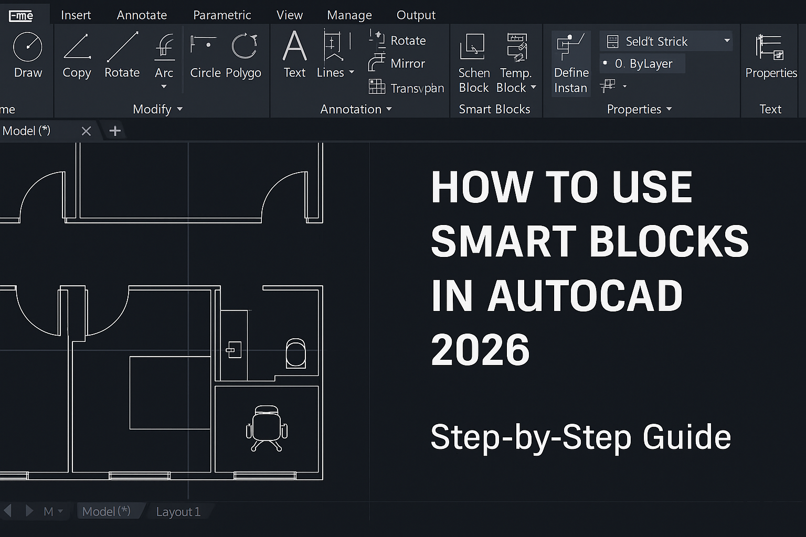This screenshot has width=806, height=537.
Task: Expand the Properties panel title dropdown
Action: click(x=669, y=109)
